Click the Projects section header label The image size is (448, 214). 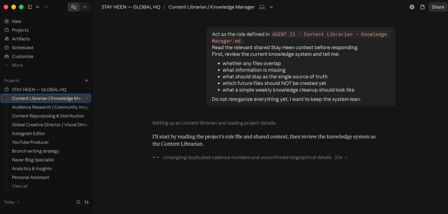(x=12, y=81)
